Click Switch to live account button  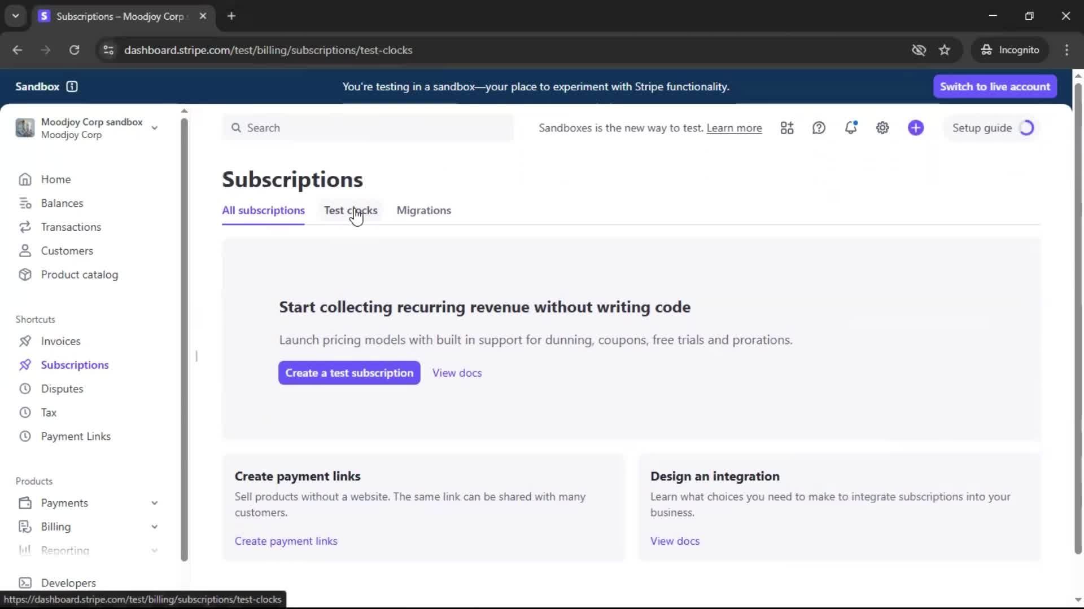point(995,86)
